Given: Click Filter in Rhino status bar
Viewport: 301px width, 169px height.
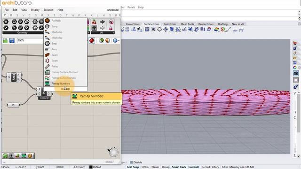Looking at the screenshot, I should (x=225, y=167).
